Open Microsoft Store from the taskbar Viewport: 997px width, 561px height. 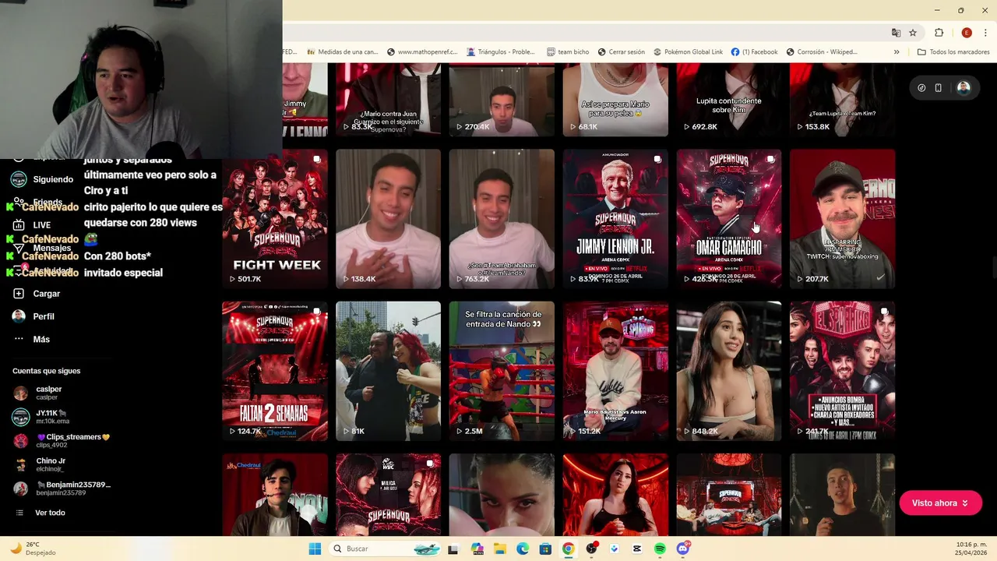click(x=545, y=549)
